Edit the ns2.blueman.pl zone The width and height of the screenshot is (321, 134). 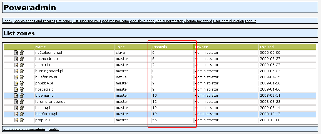pyautogui.click(x=16, y=53)
